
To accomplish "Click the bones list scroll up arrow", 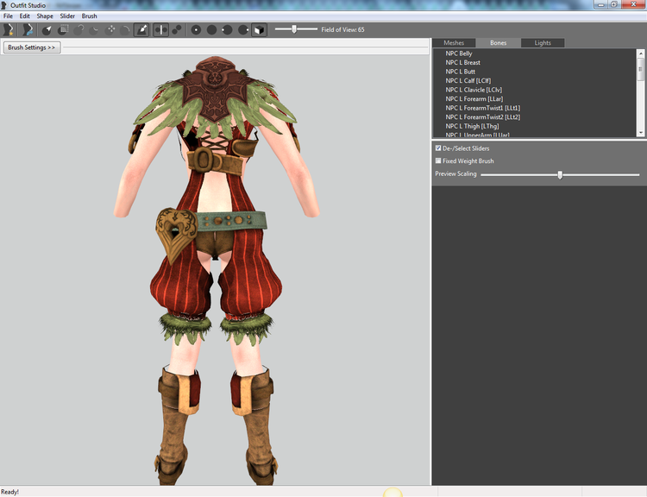I will pyautogui.click(x=641, y=53).
